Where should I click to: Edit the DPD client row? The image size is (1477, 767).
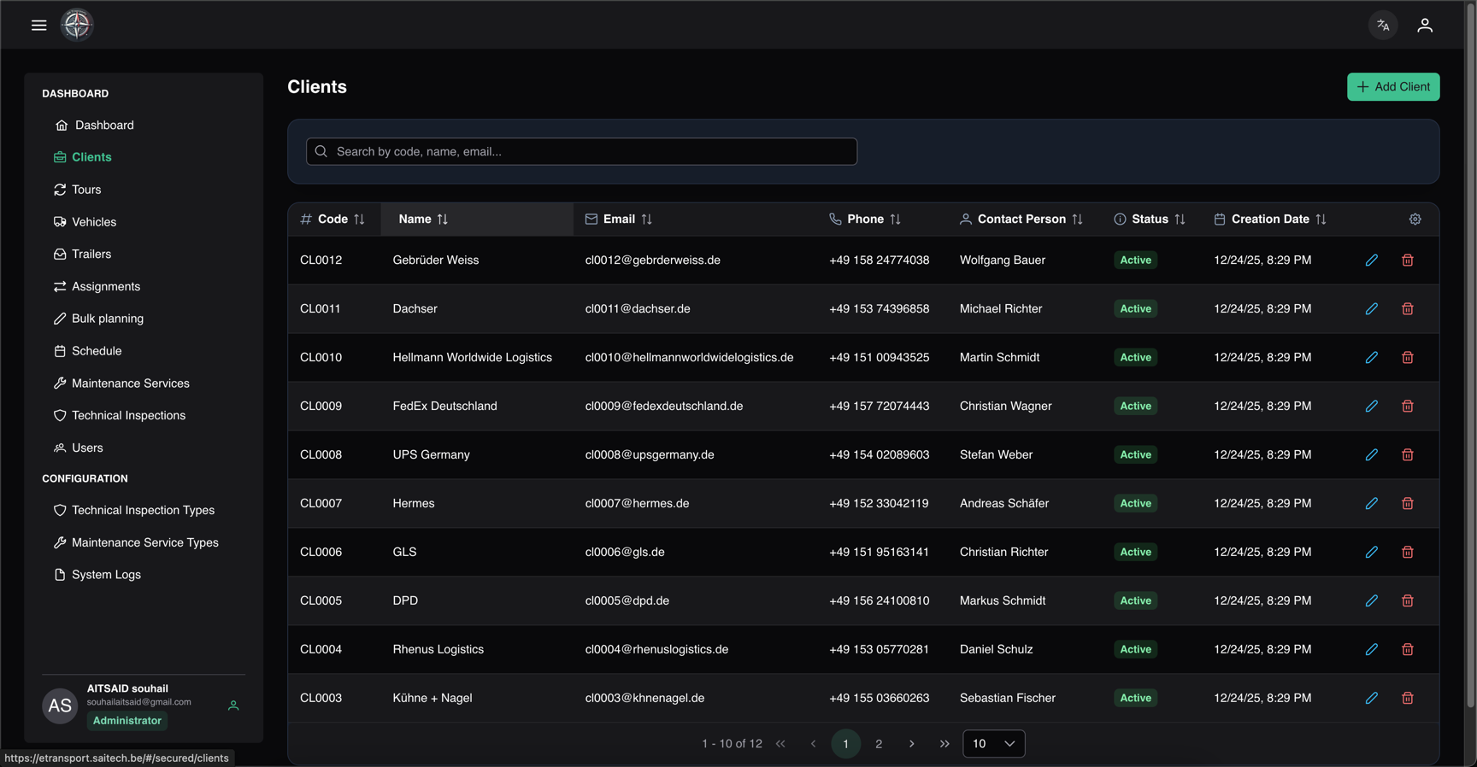pos(1372,601)
